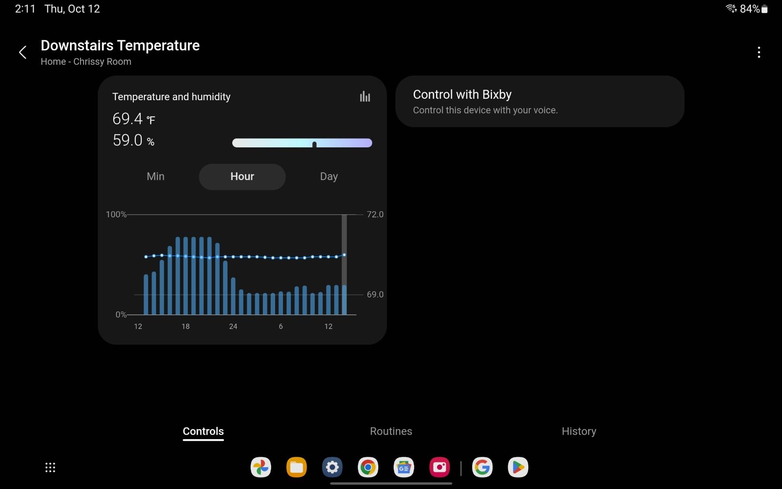
Task: Select the Min time range
Action: tap(156, 177)
